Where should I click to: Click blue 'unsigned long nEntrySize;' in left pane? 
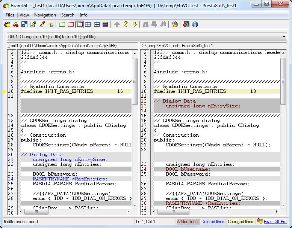point(70,159)
